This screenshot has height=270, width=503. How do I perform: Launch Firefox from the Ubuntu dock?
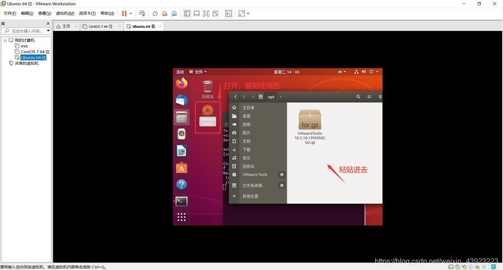[x=181, y=84]
